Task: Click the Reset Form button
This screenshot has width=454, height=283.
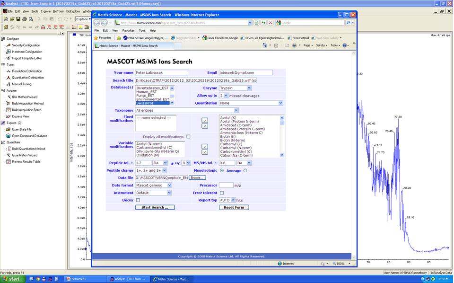Action: (x=234, y=207)
